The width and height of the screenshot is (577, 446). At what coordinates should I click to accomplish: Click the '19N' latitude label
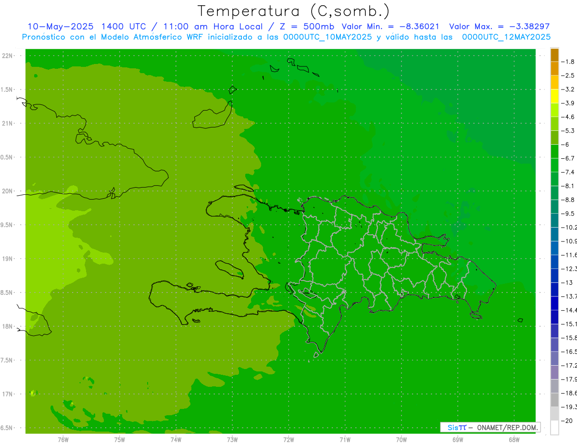[x=7, y=259]
